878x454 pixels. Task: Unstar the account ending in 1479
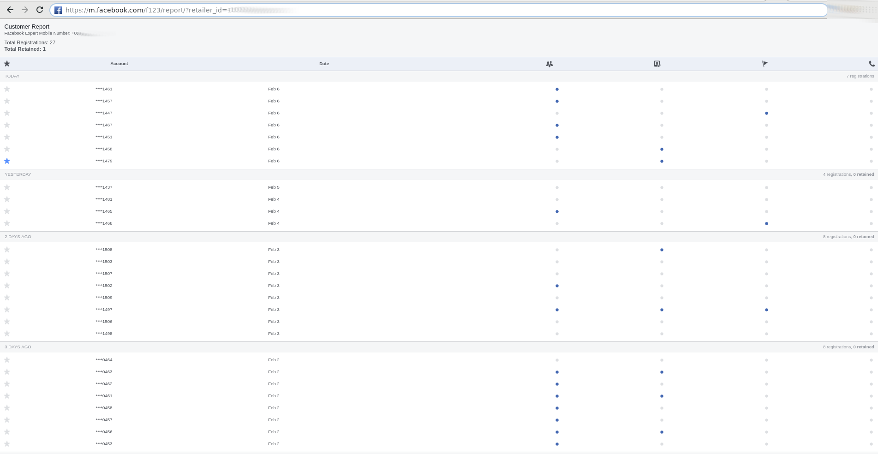pyautogui.click(x=7, y=161)
